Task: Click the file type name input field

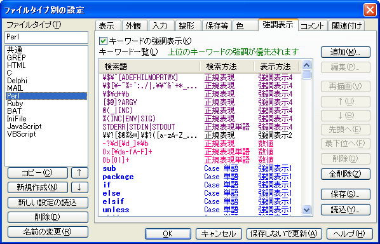Action: click(46, 37)
